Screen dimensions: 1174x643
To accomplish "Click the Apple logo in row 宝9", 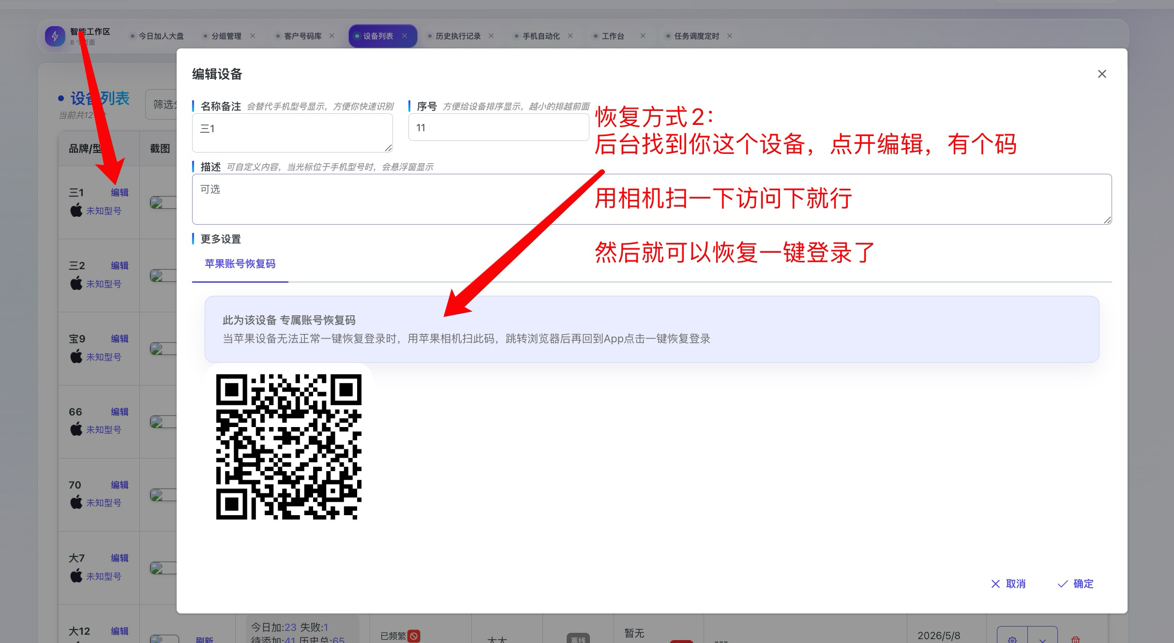I will pos(76,356).
